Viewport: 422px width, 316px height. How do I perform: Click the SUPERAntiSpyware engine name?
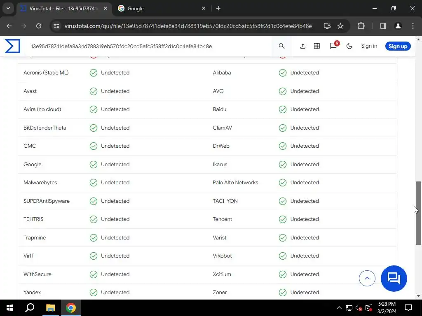tap(47, 201)
